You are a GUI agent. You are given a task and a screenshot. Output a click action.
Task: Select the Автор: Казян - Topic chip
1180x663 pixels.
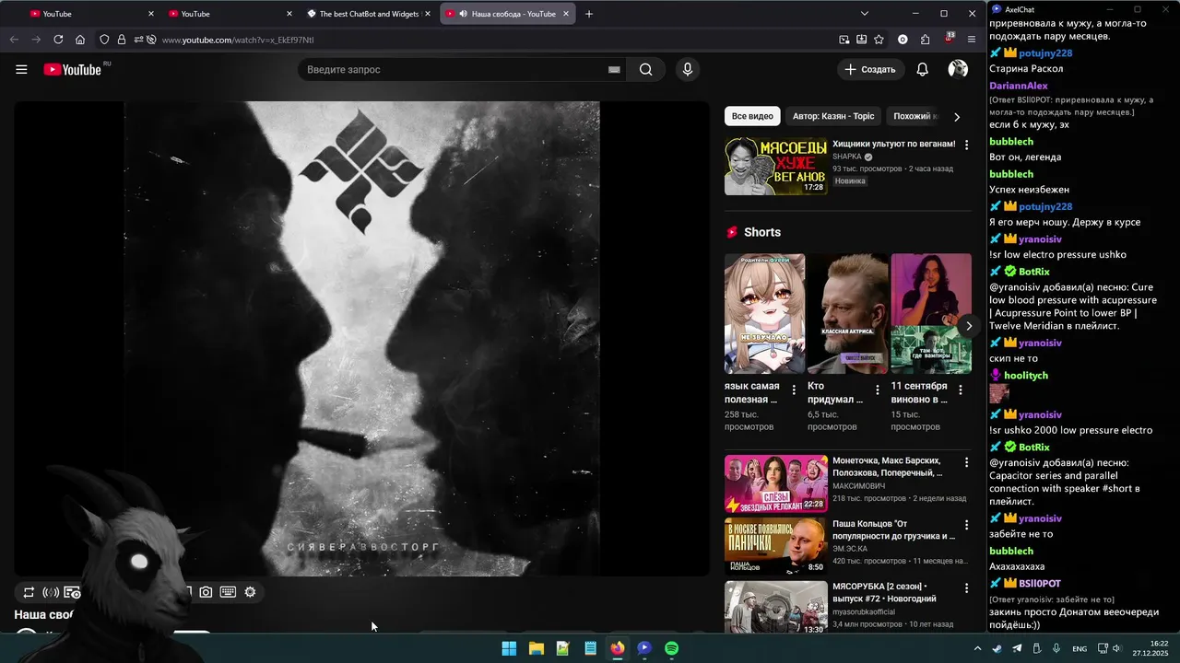tap(833, 116)
